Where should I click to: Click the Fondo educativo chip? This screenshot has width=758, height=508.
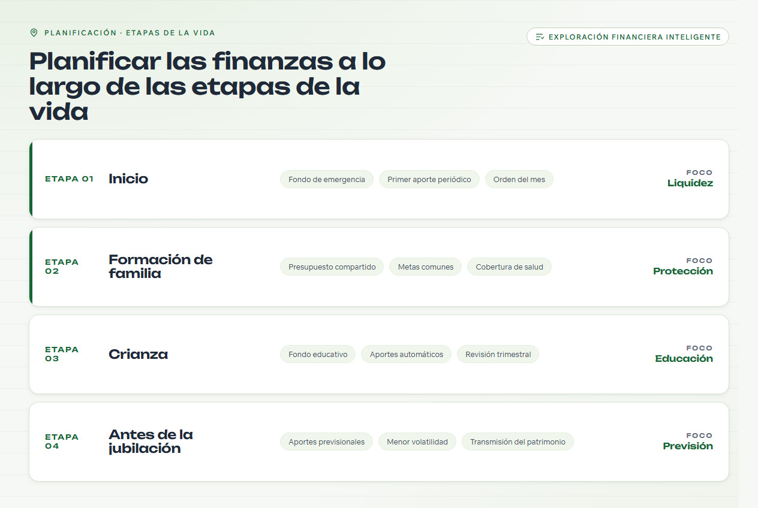pyautogui.click(x=318, y=354)
